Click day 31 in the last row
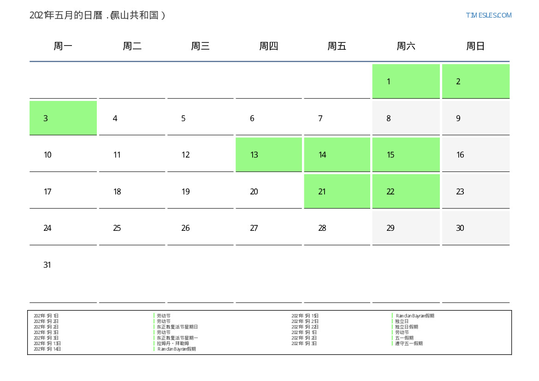The height and width of the screenshot is (381, 539). click(63, 265)
